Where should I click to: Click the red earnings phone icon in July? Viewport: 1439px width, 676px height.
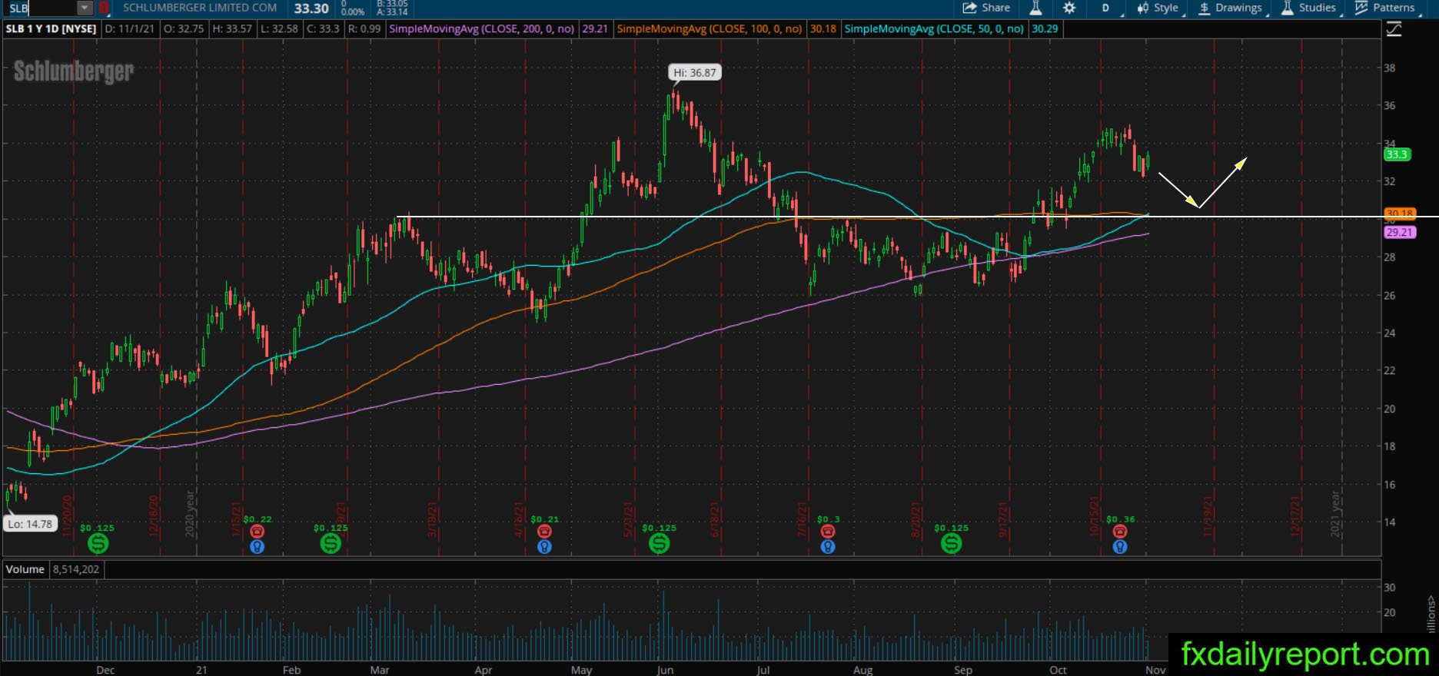[828, 532]
